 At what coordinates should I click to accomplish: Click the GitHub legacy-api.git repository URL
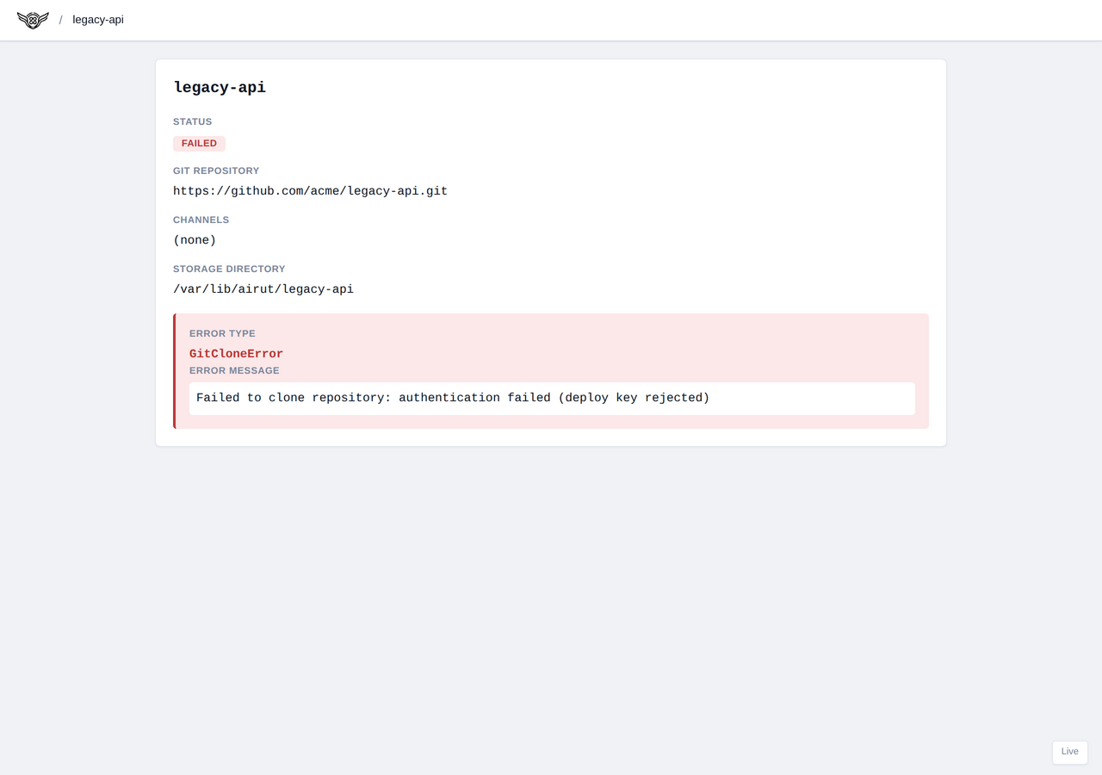(x=310, y=191)
